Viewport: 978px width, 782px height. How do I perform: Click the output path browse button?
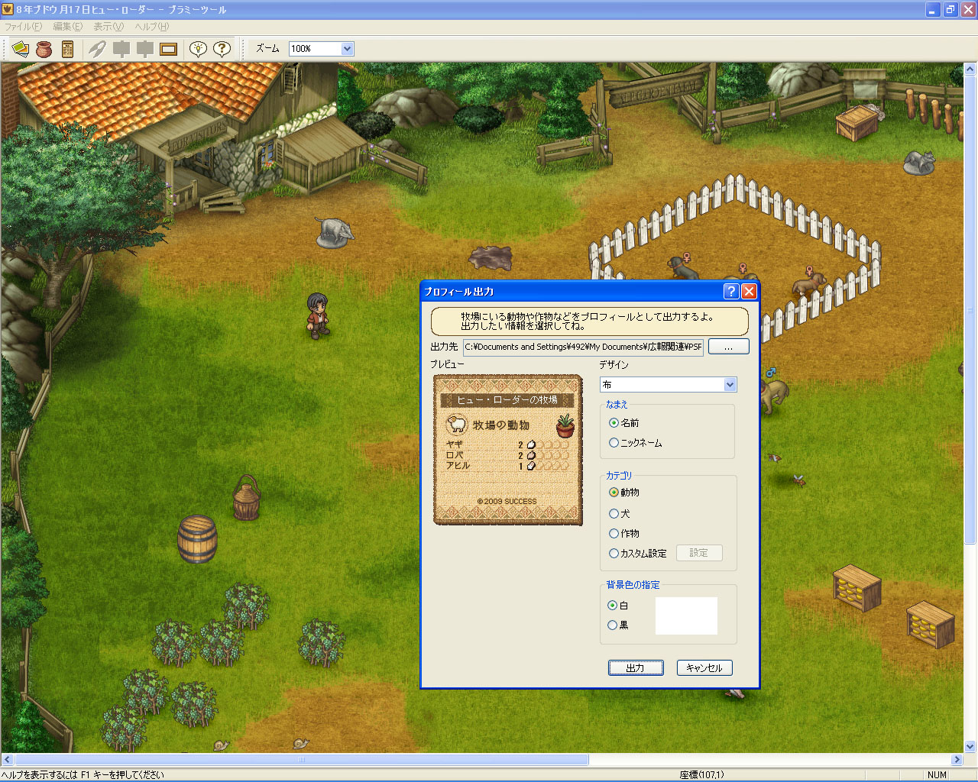pos(728,347)
